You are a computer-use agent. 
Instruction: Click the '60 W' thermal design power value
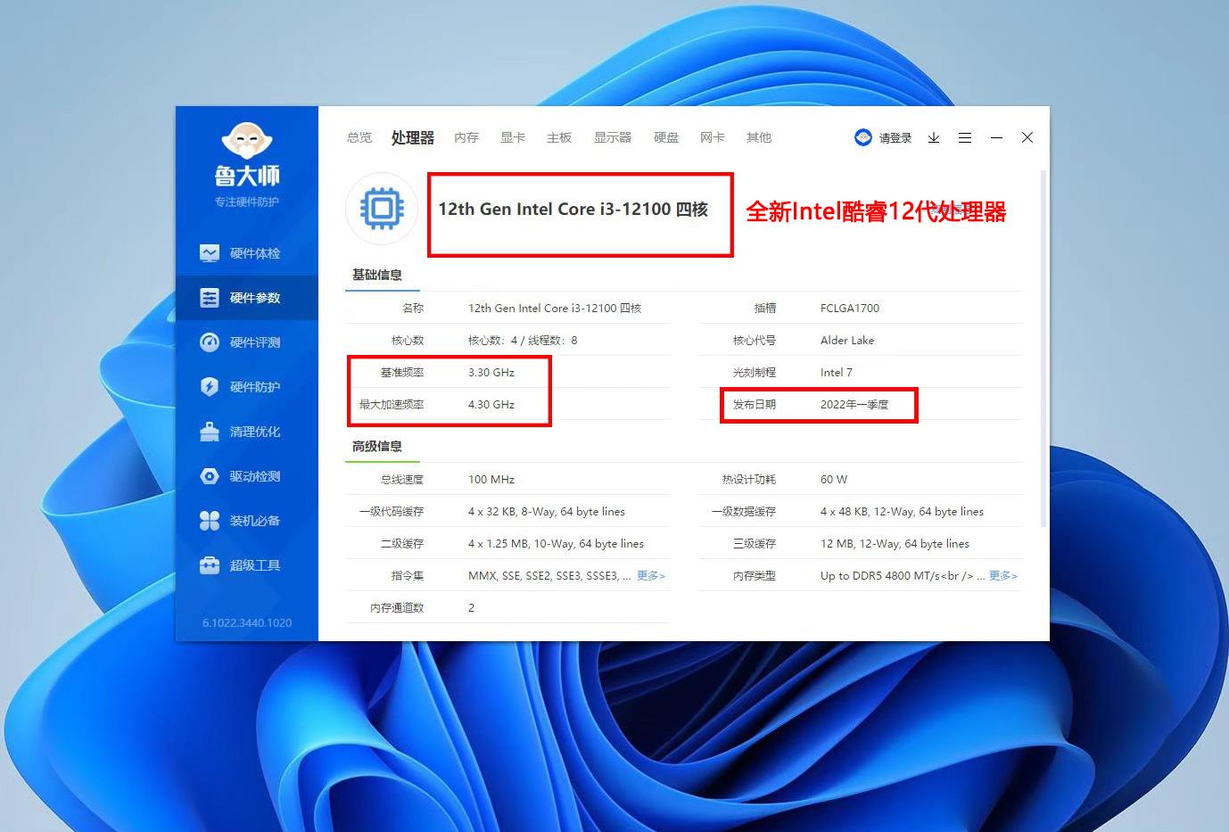click(x=834, y=480)
